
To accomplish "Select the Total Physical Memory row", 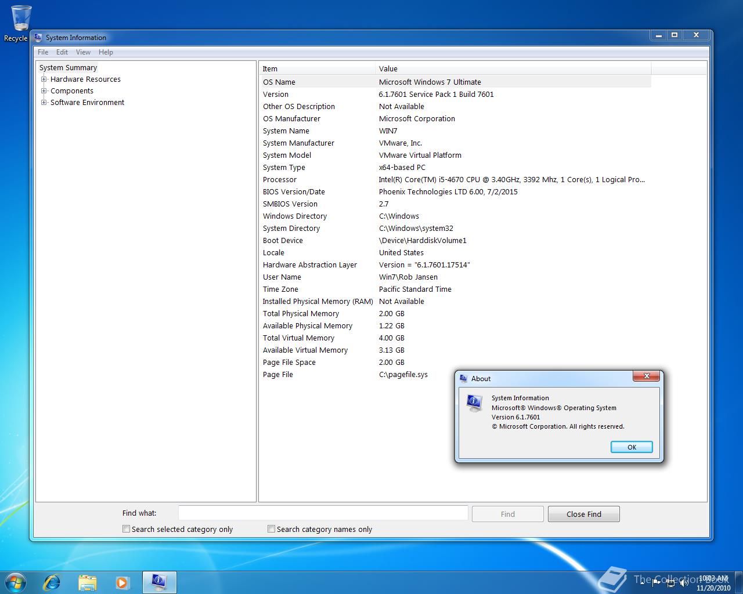I will point(455,313).
